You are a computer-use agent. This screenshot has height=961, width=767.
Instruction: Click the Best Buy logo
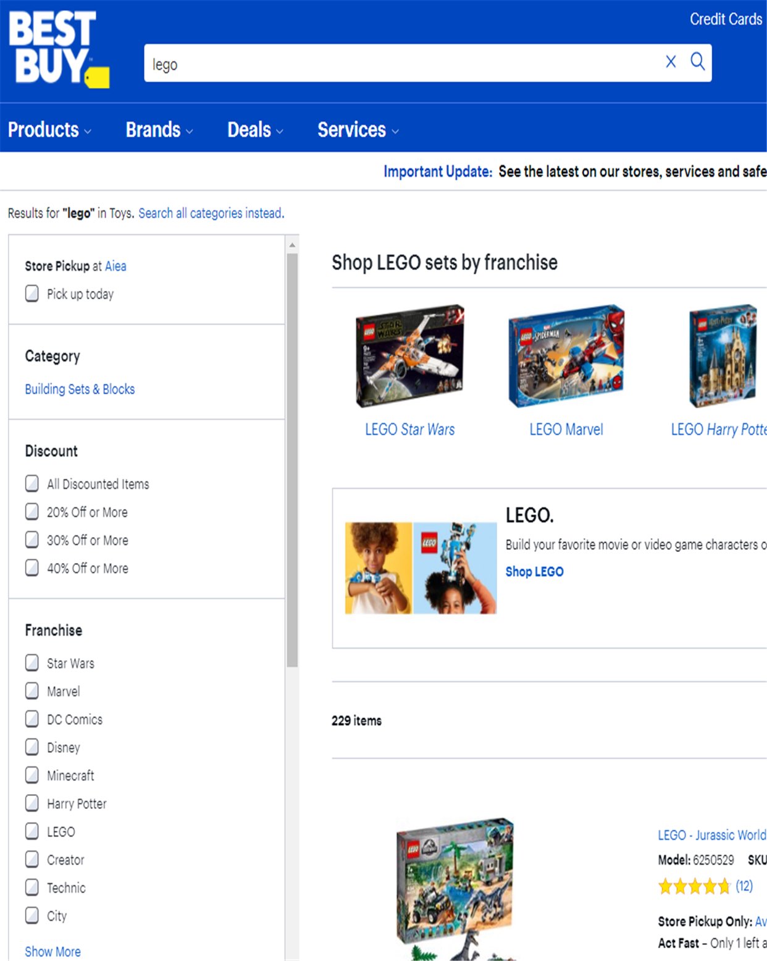click(x=59, y=49)
